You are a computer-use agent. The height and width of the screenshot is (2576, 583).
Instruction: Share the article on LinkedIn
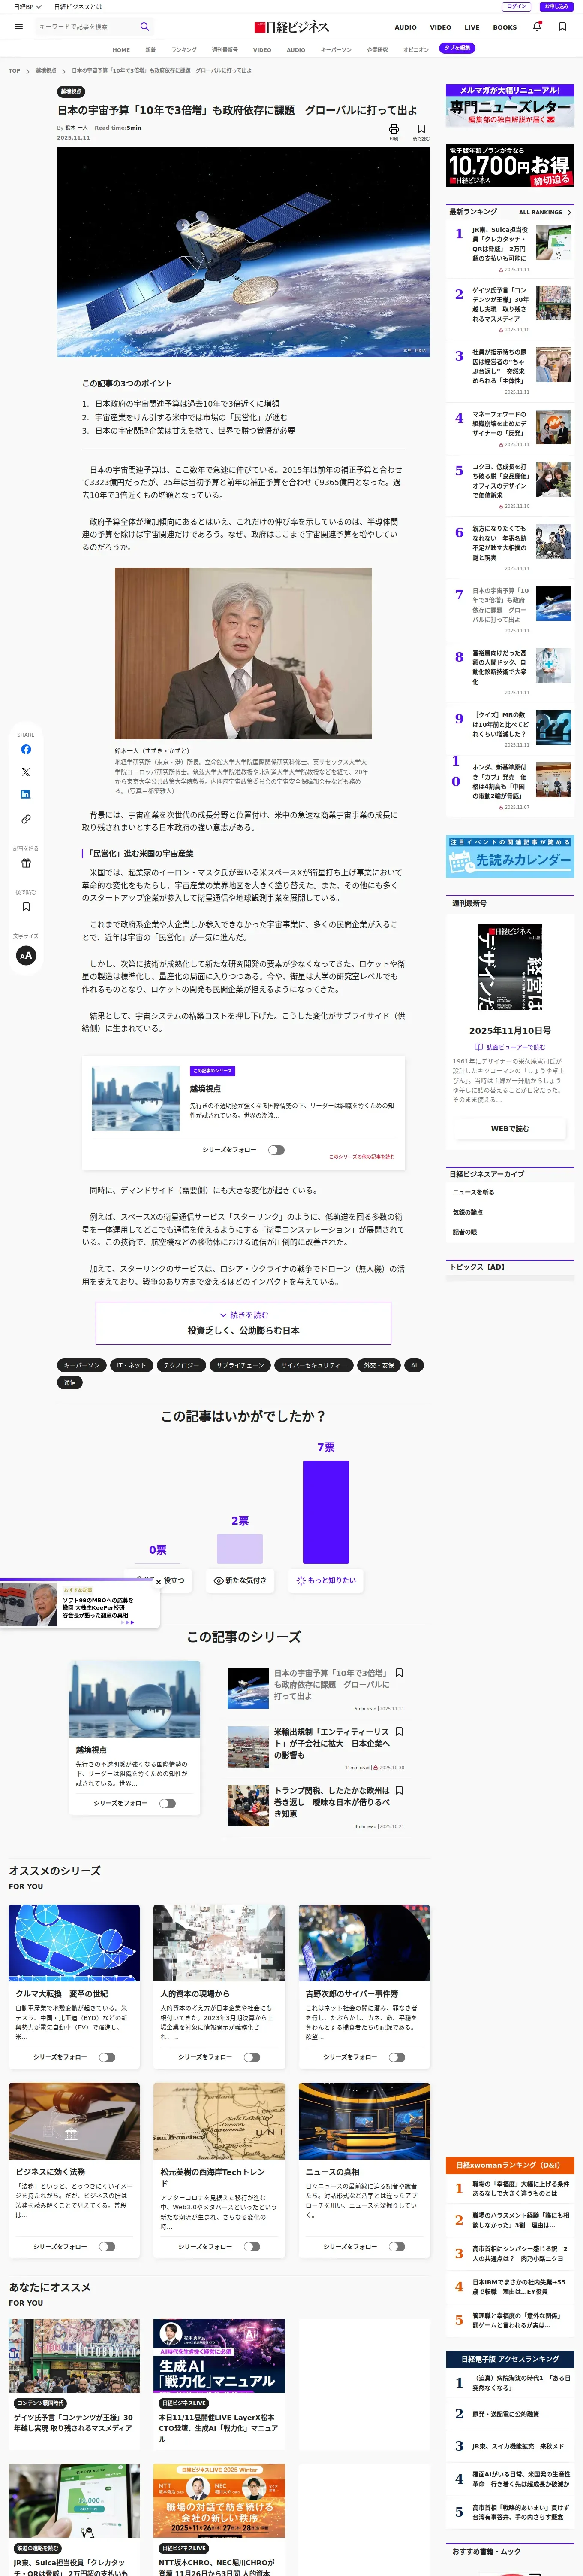(x=26, y=794)
